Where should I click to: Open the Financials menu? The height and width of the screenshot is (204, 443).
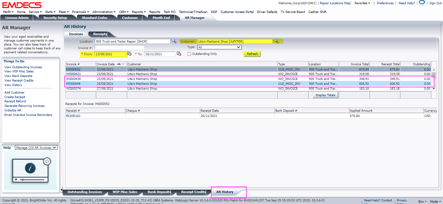pyautogui.click(x=81, y=12)
